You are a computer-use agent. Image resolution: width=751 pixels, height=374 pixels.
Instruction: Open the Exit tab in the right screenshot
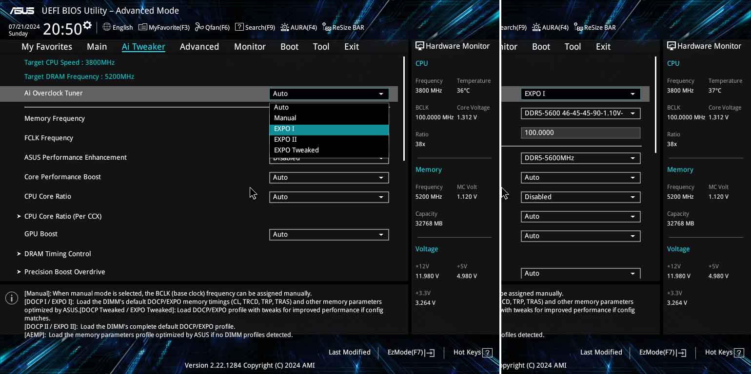[603, 46]
